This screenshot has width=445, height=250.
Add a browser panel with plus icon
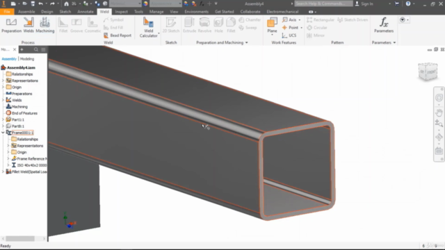point(22,49)
